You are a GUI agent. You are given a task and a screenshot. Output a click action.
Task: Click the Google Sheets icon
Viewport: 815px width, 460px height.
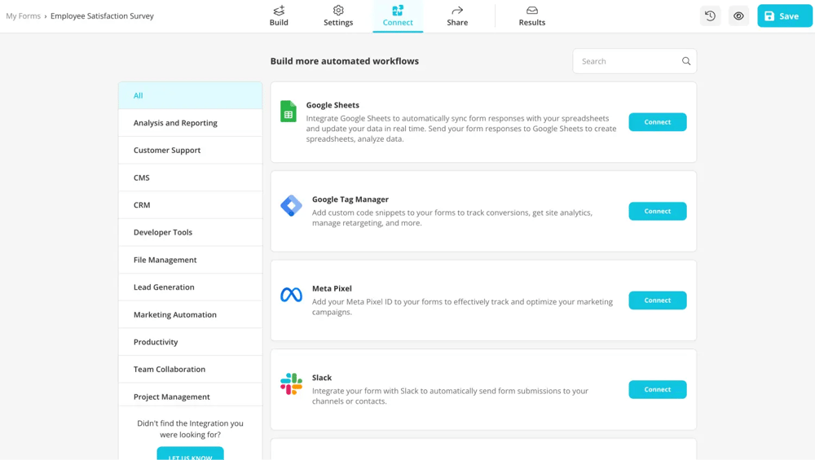point(289,112)
